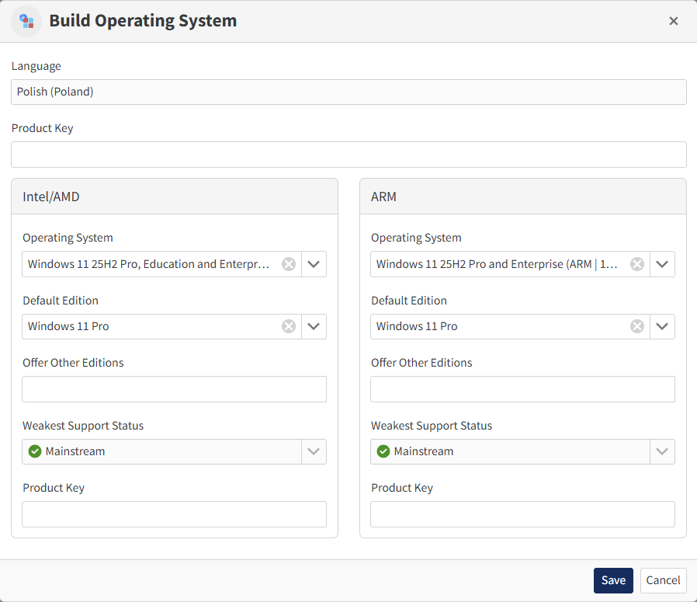Open the Intel/AMD Default Edition dropdown
697x602 pixels.
314,325
